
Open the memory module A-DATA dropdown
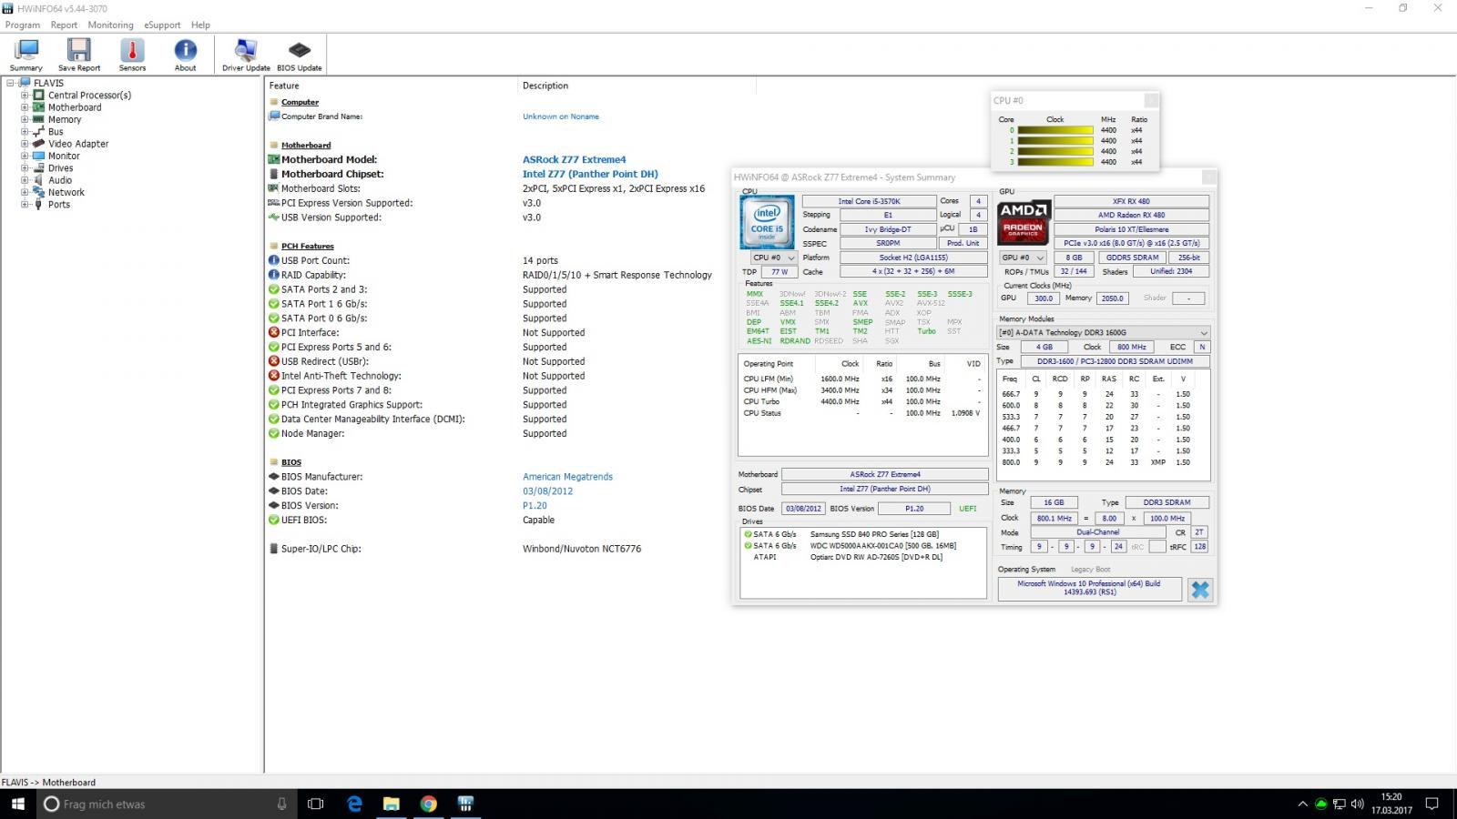(x=1104, y=333)
